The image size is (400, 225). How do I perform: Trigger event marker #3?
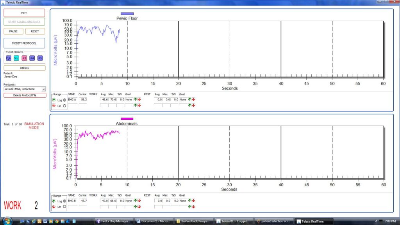(x=24, y=58)
